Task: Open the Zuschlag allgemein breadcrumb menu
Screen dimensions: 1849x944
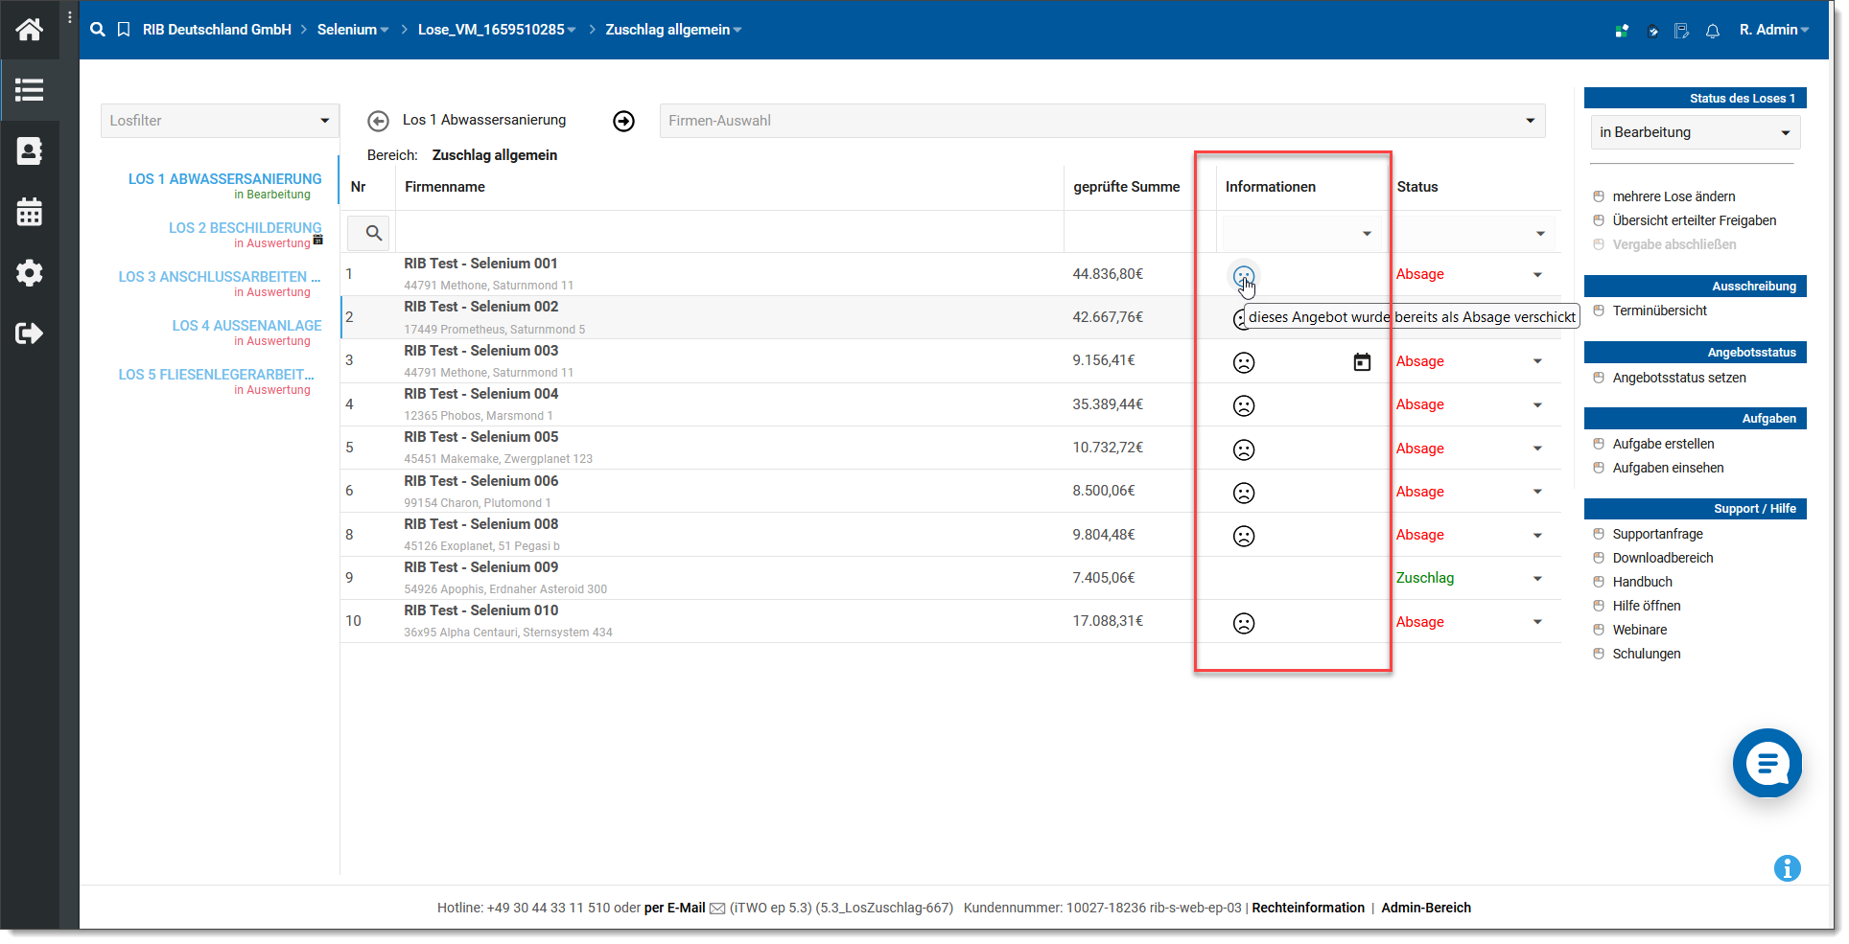Action: point(673,30)
